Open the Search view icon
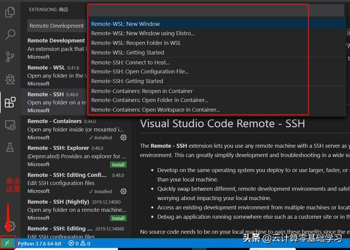The image size is (350, 250). click(10, 34)
